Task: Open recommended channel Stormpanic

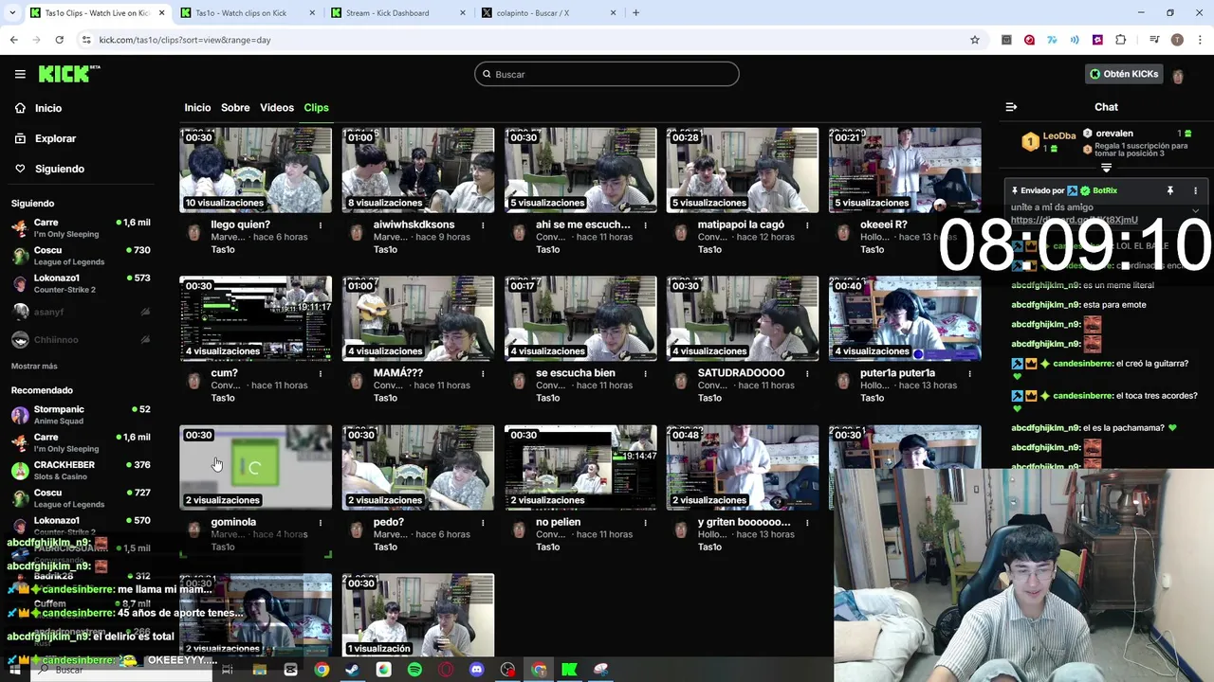Action: tap(81, 415)
